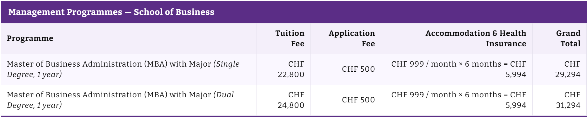587x117 pixels.
Task: Click the CHF 29,294 grand total
Action: [568, 69]
